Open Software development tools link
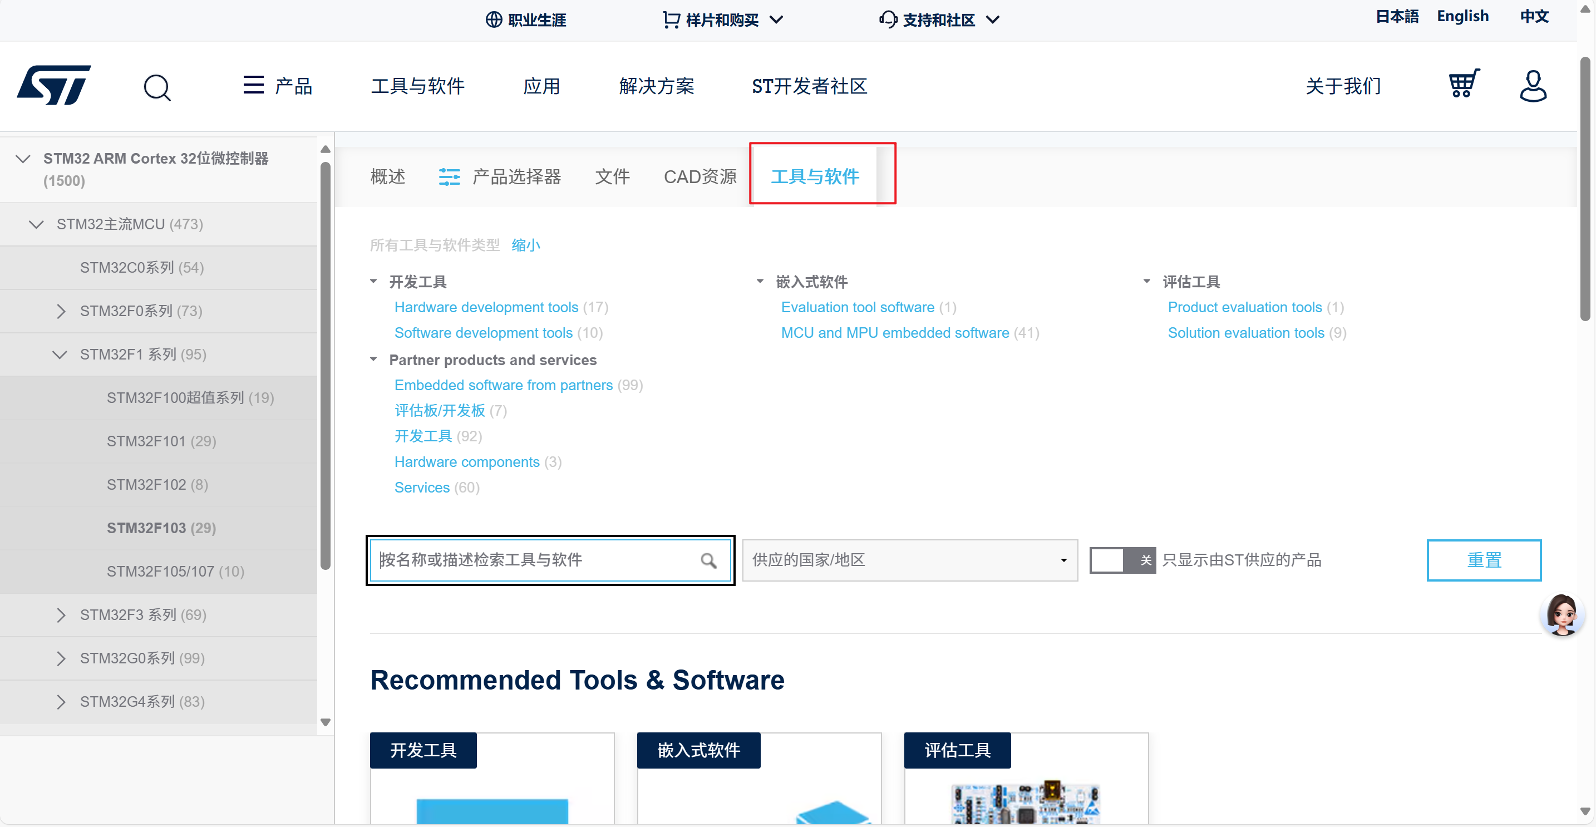The image size is (1596, 827). point(483,333)
